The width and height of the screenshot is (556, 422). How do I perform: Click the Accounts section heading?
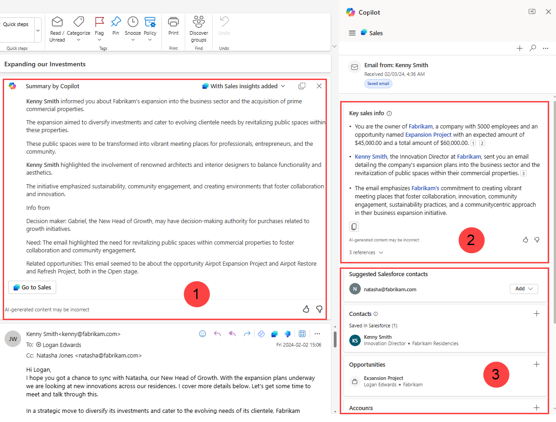pyautogui.click(x=361, y=408)
